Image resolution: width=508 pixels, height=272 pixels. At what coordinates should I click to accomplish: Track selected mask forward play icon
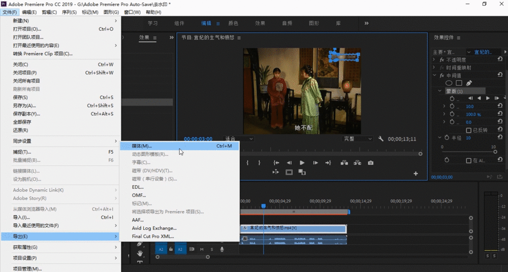click(488, 98)
